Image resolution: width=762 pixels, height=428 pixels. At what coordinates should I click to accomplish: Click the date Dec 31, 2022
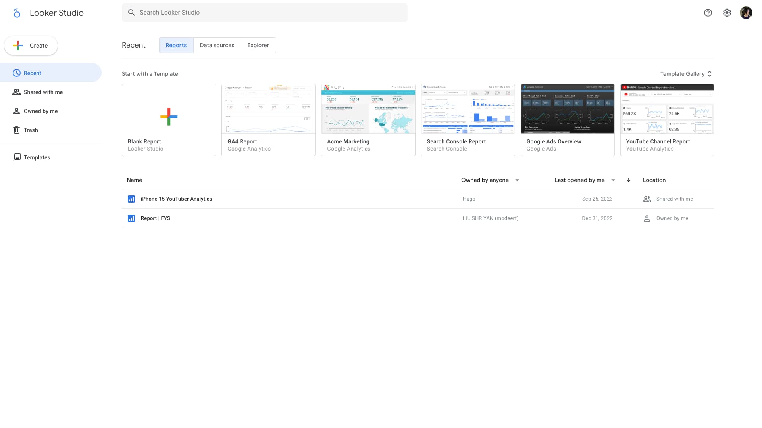(597, 218)
